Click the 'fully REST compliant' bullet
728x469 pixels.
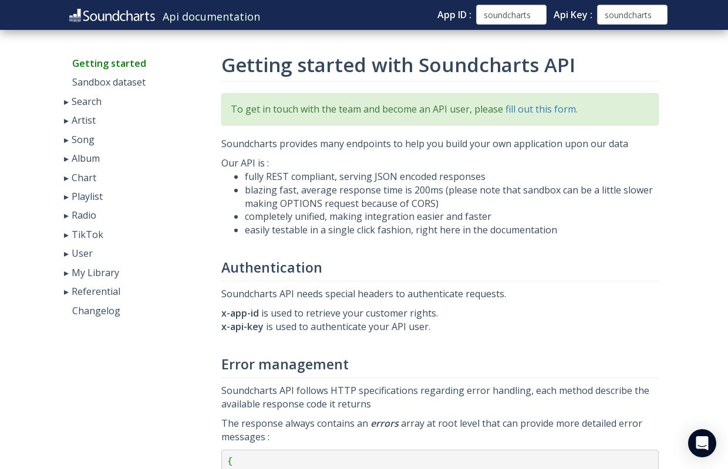(365, 176)
